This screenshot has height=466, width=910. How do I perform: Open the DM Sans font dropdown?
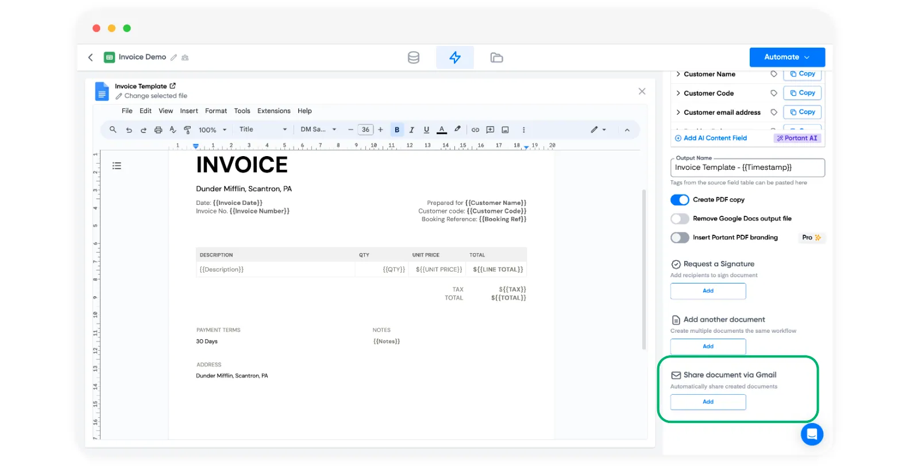point(318,130)
